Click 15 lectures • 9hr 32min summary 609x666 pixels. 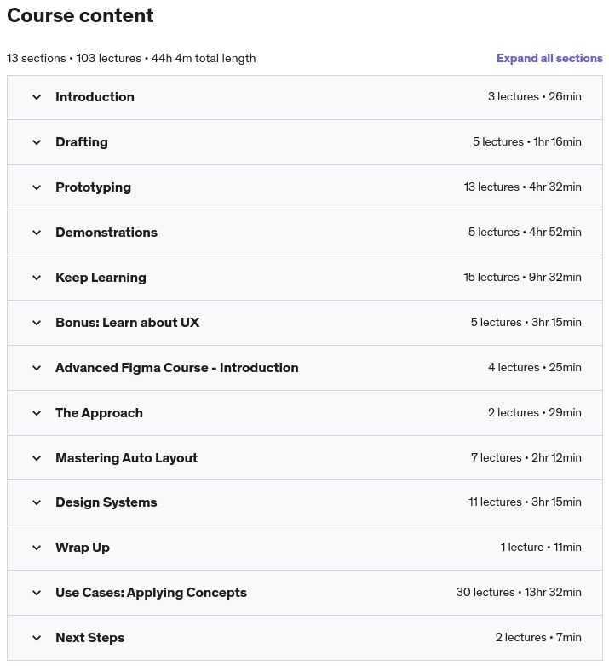pyautogui.click(x=523, y=278)
